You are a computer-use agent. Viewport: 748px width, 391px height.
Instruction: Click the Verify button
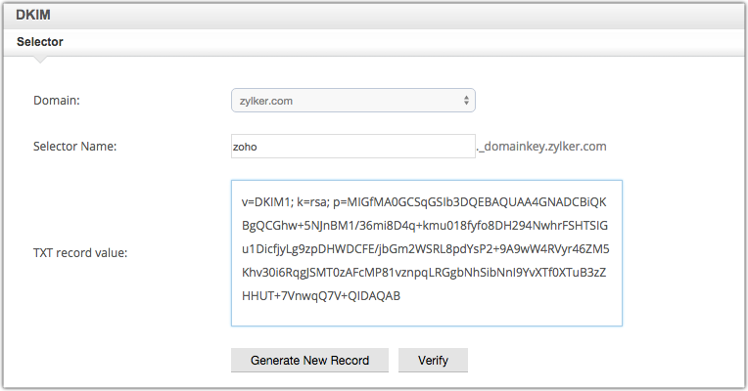coord(433,360)
